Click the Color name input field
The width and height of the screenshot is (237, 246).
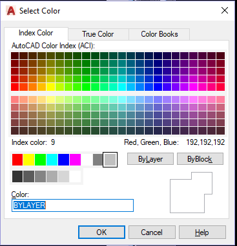(72, 205)
